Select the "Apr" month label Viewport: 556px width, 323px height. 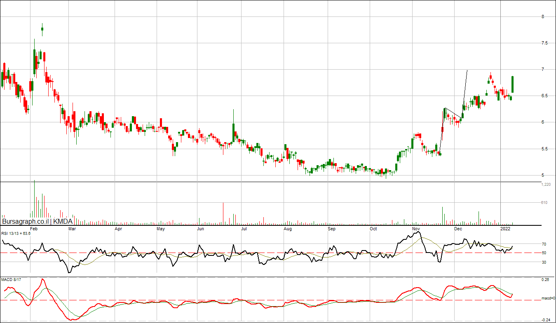point(119,228)
